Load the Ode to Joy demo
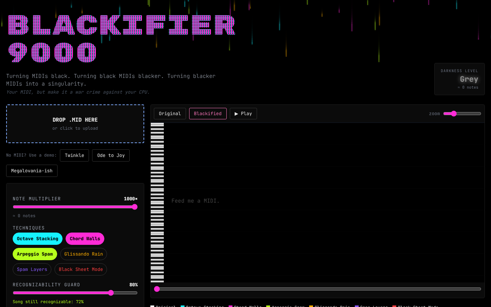The width and height of the screenshot is (491, 307). click(111, 155)
